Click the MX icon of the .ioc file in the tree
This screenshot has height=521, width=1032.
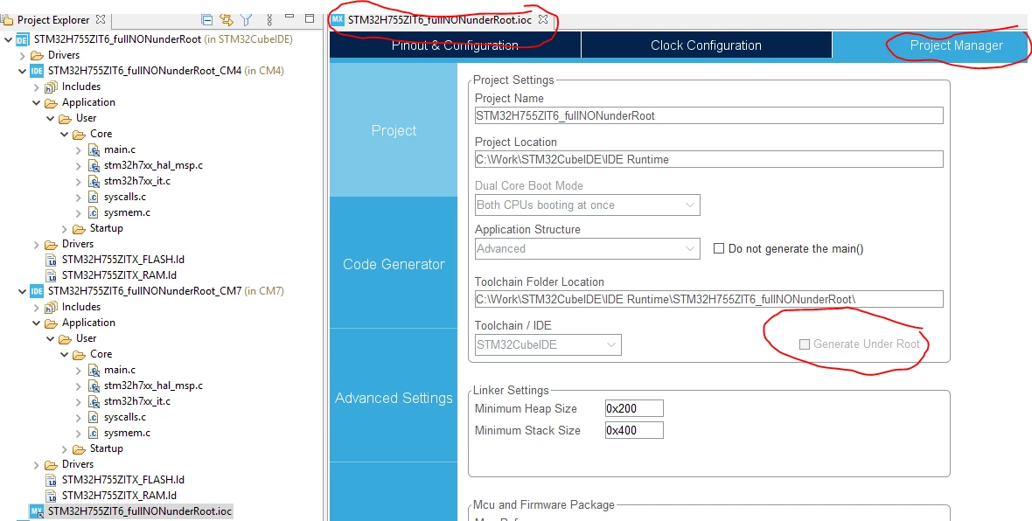(37, 511)
